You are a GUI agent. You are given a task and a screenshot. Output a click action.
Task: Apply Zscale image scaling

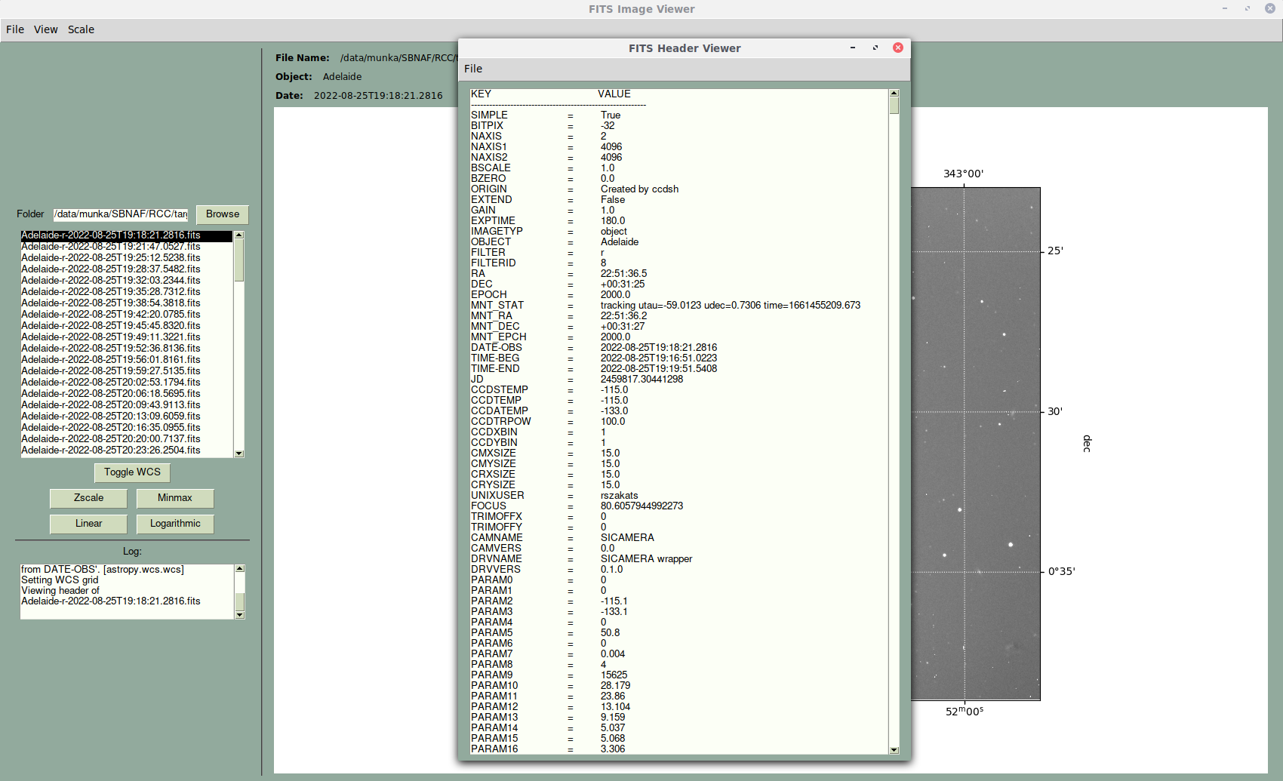coord(88,498)
